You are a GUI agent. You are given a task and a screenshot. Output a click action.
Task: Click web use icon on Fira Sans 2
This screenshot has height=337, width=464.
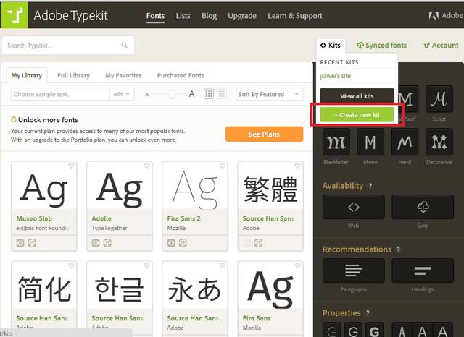(x=171, y=243)
